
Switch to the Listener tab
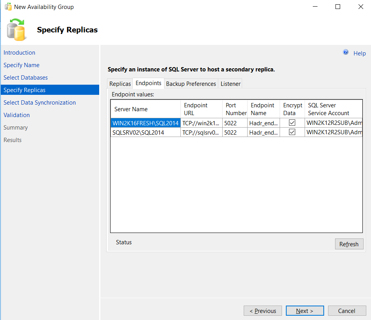[230, 83]
